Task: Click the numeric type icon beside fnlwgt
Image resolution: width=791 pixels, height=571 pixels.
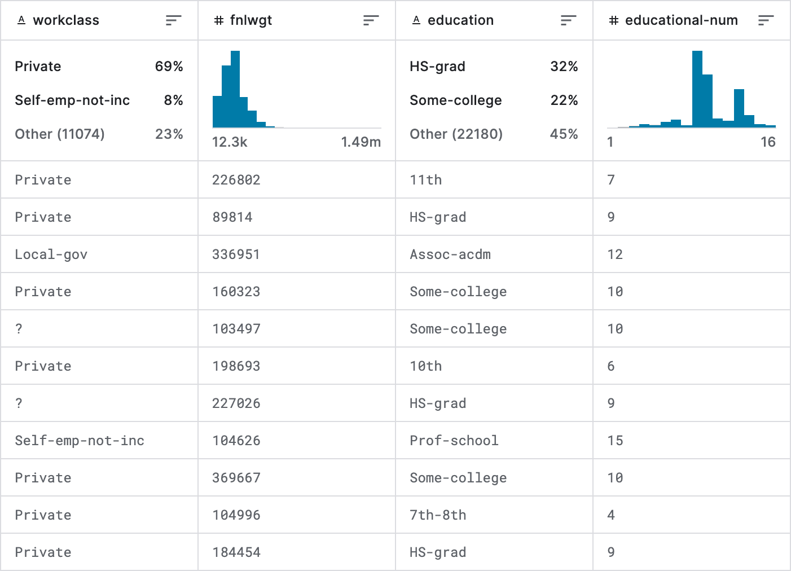Action: [x=218, y=20]
